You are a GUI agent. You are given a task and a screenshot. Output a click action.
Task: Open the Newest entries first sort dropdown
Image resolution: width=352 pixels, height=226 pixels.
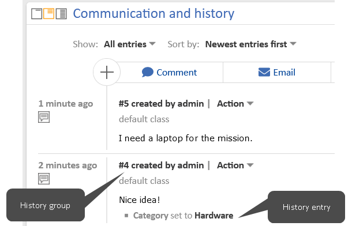251,44
